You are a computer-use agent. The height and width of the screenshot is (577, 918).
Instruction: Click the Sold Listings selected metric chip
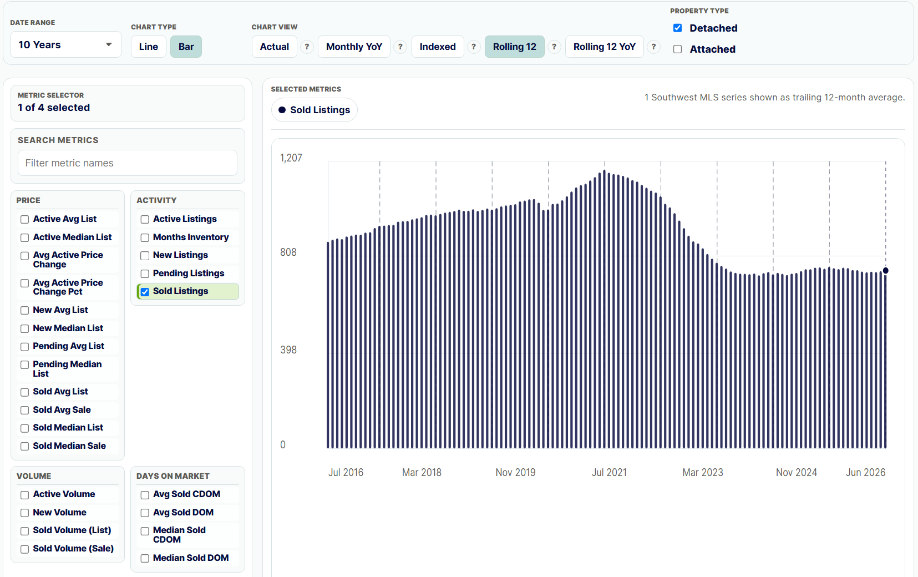click(314, 110)
